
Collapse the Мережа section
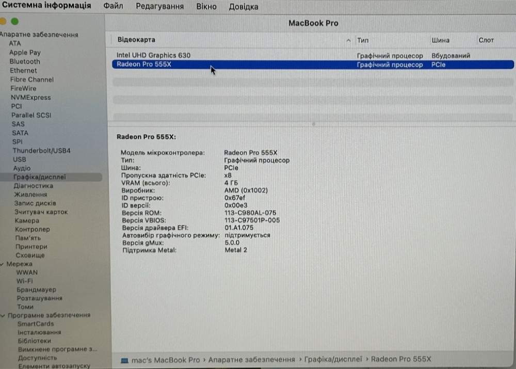pyautogui.click(x=4, y=264)
